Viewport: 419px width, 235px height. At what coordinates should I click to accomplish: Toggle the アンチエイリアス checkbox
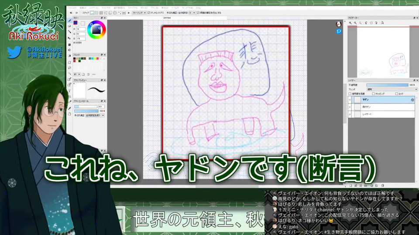(x=149, y=13)
